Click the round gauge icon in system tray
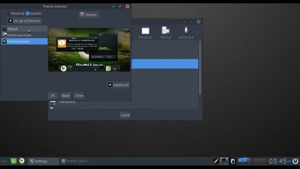Viewport: 300px width, 169px height. (224, 161)
